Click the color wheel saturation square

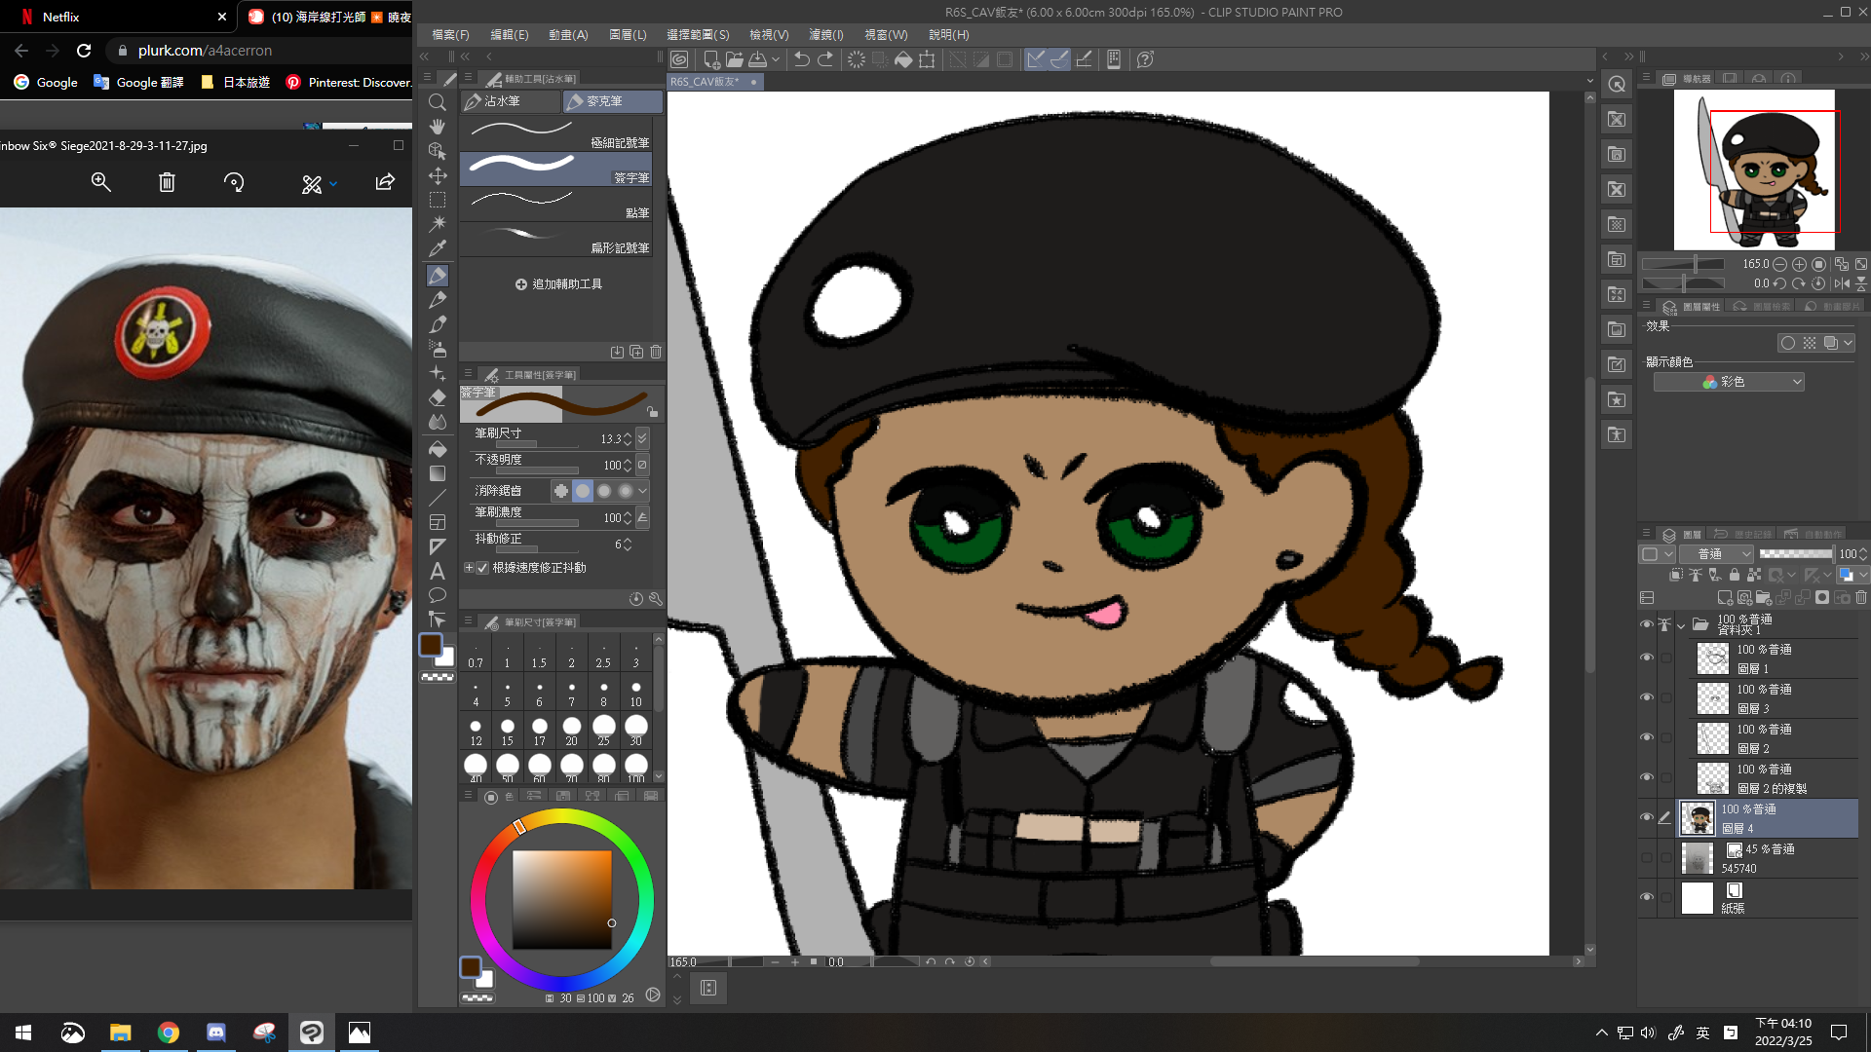tap(562, 899)
